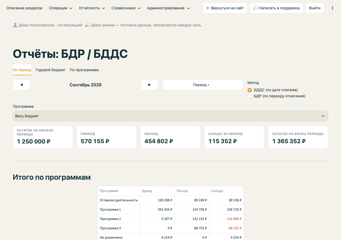
Task: Click Уставная деятельность income 169 298 ₽
Action: 165,200
